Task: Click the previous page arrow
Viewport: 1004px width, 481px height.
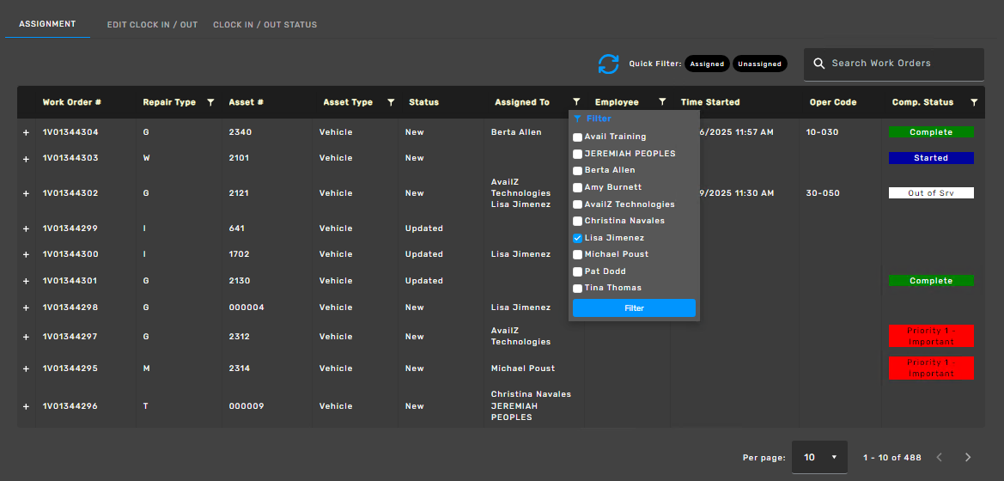Action: coord(940,458)
